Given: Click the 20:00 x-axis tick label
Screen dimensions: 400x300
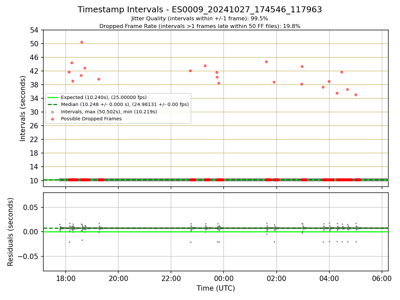Looking at the screenshot, I should click(118, 278).
